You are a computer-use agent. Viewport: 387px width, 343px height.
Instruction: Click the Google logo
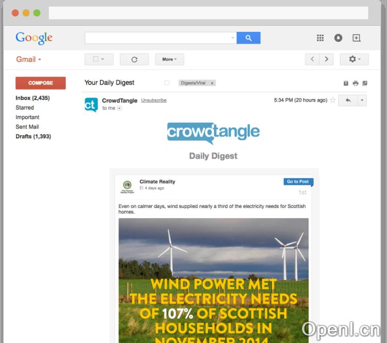pyautogui.click(x=34, y=38)
